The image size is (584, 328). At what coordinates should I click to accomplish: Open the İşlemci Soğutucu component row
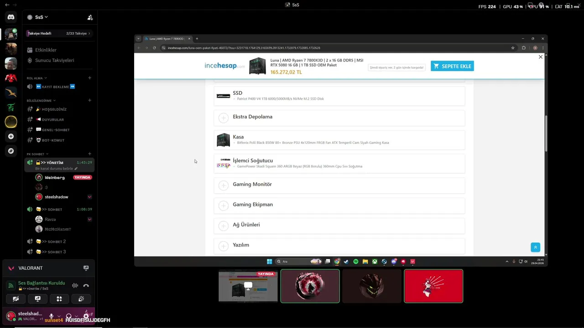[x=339, y=164]
